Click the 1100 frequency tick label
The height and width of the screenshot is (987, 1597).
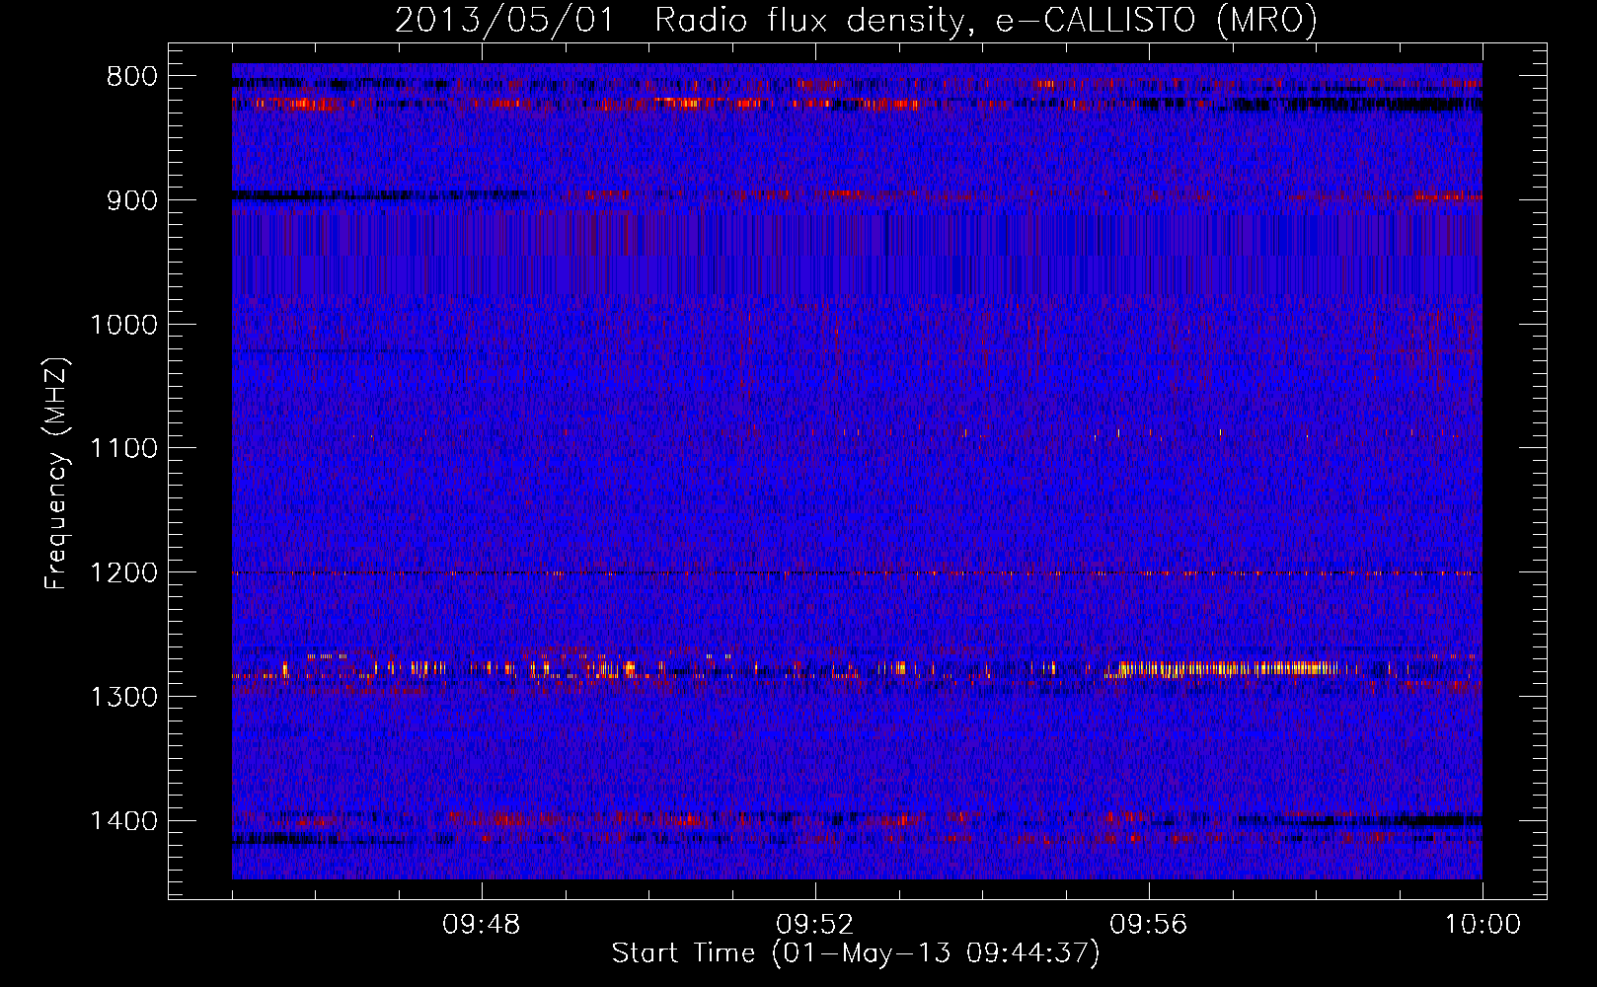pyautogui.click(x=124, y=449)
